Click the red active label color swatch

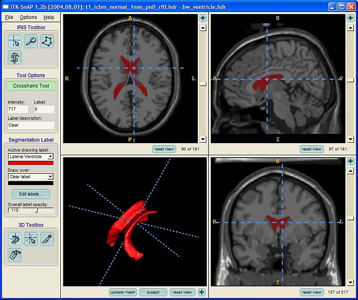(31, 163)
